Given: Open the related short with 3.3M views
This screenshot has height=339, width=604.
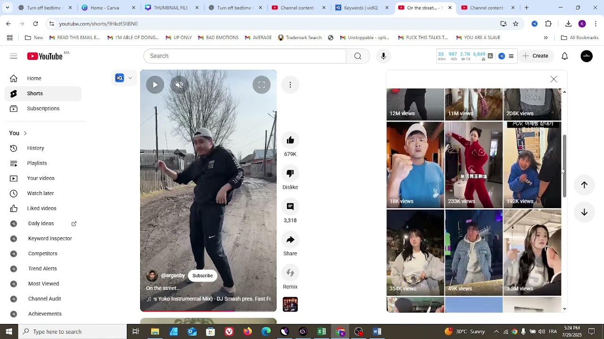Looking at the screenshot, I should coord(532,252).
